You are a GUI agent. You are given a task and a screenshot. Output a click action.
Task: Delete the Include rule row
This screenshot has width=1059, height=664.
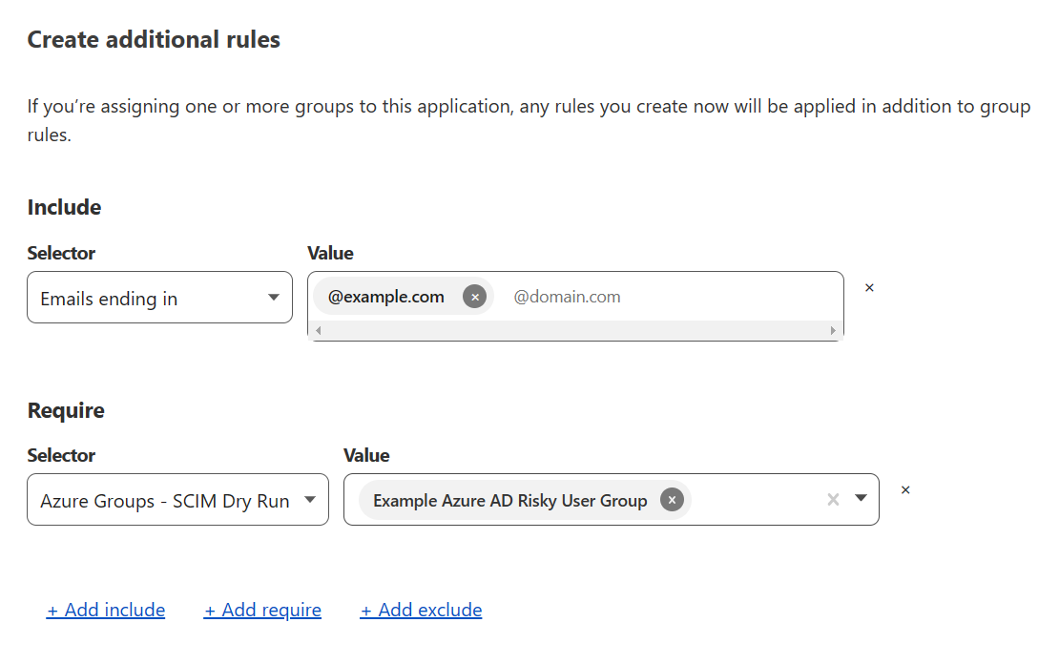[x=869, y=288]
